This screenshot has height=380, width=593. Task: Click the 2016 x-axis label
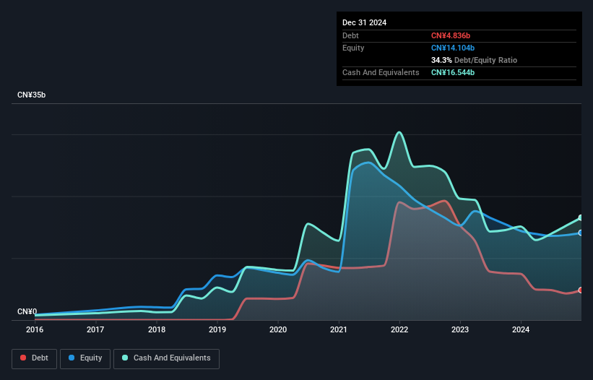point(35,329)
